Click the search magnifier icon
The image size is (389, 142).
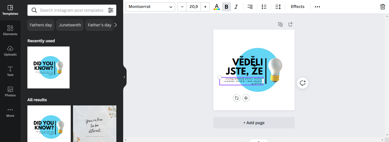click(x=34, y=10)
